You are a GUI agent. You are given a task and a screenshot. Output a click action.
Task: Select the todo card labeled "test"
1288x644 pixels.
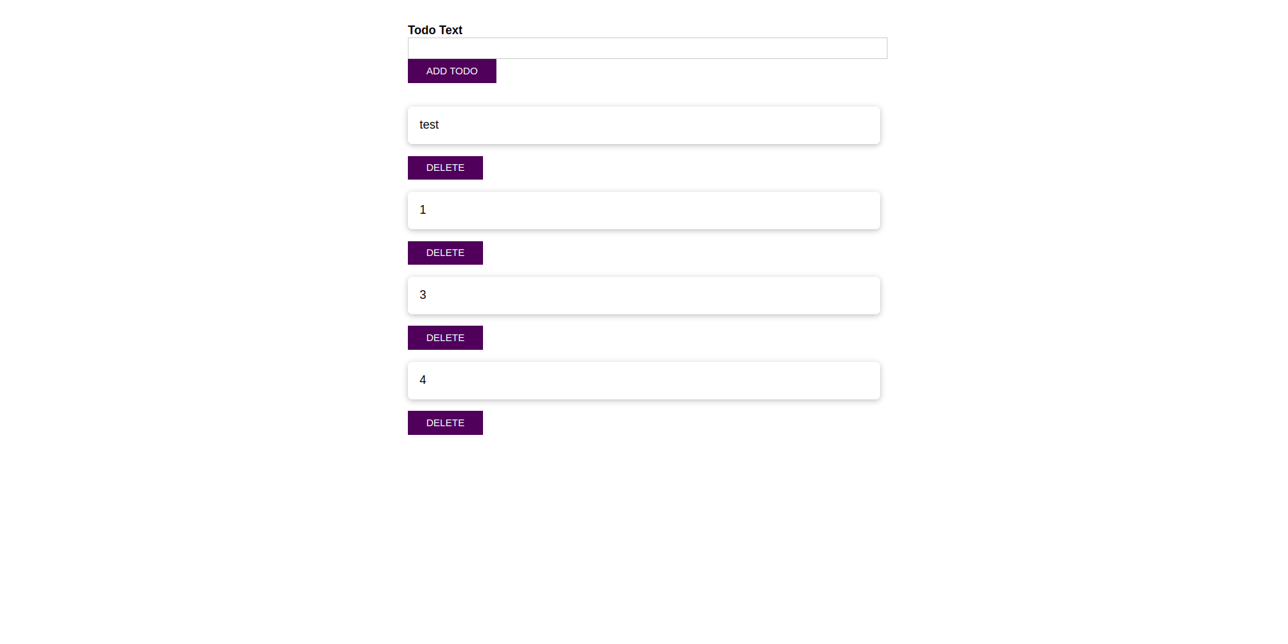[643, 125]
